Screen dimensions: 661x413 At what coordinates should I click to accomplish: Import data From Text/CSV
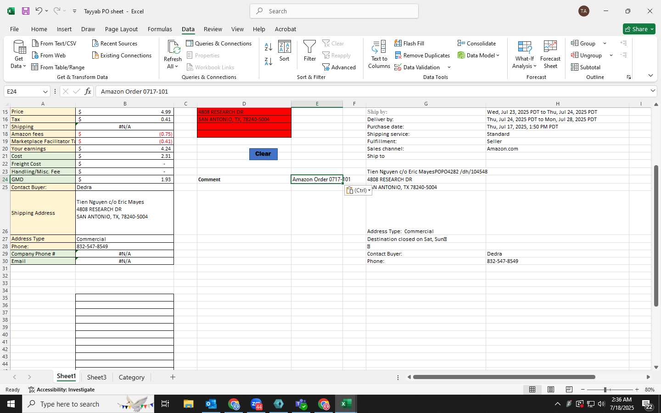(54, 43)
